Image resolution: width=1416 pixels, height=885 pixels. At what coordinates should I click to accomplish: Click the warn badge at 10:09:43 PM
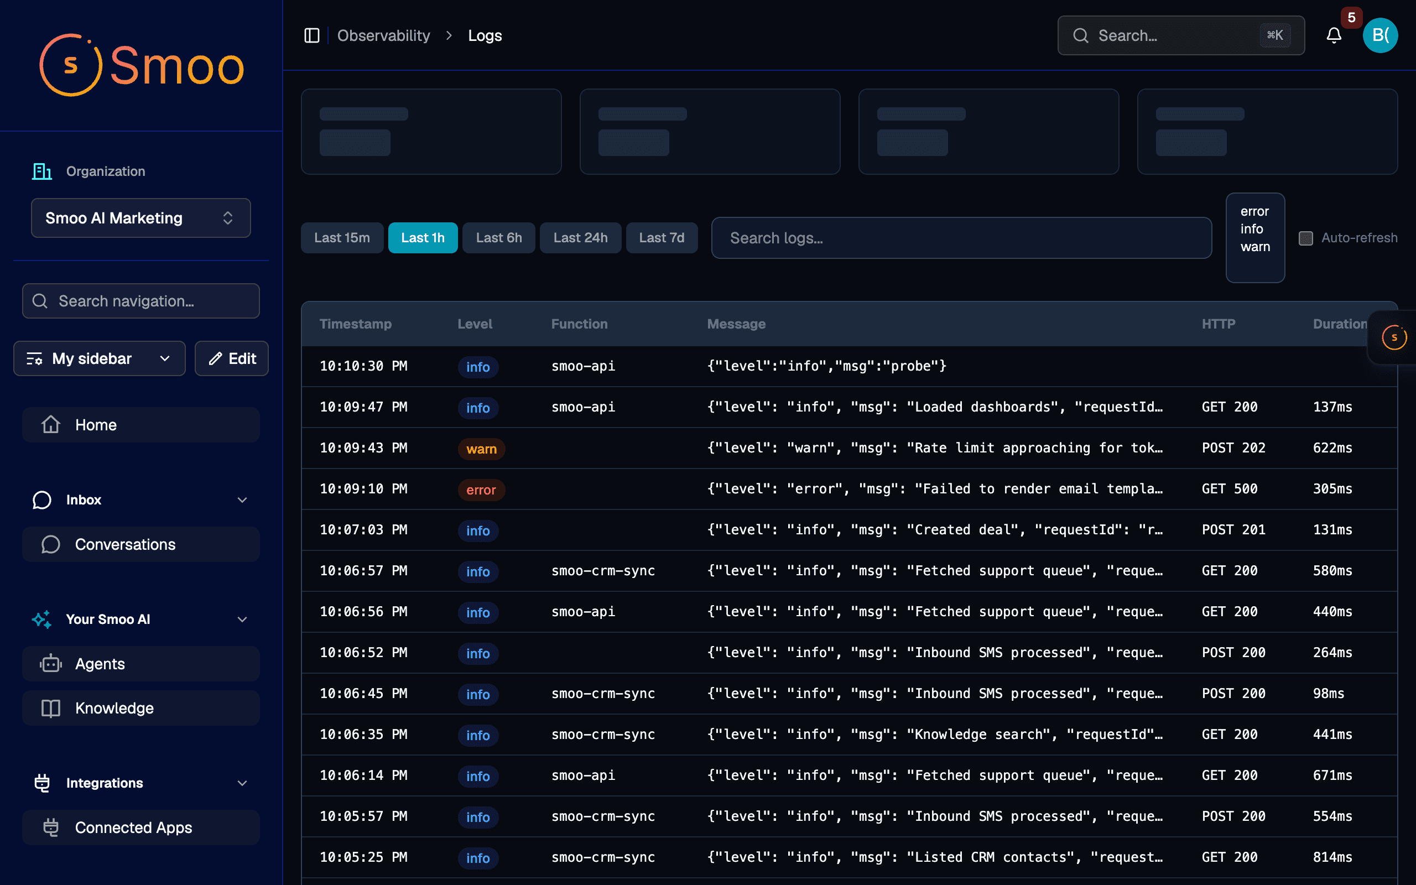pyautogui.click(x=481, y=449)
